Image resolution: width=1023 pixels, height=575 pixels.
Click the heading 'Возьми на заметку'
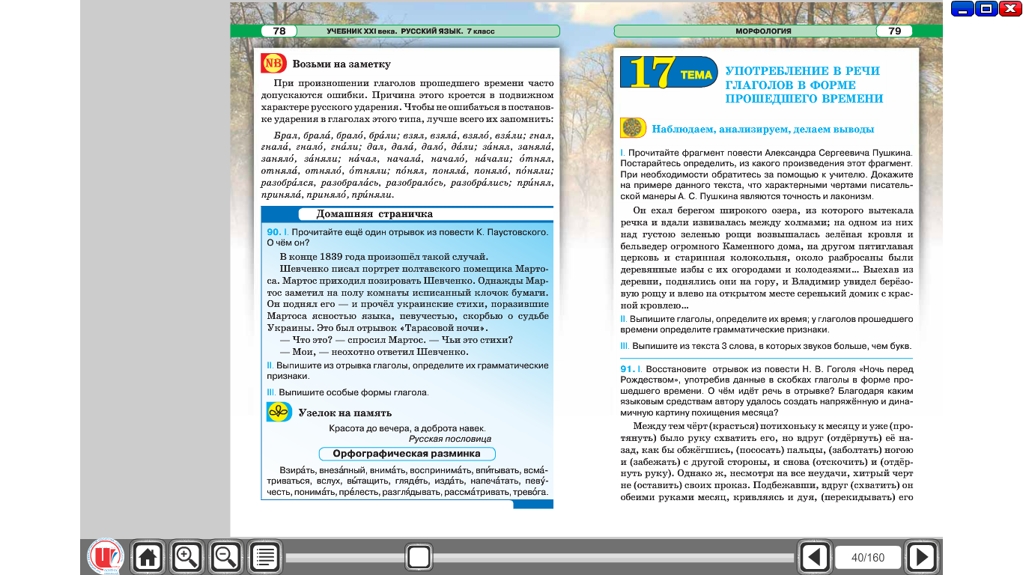point(341,64)
